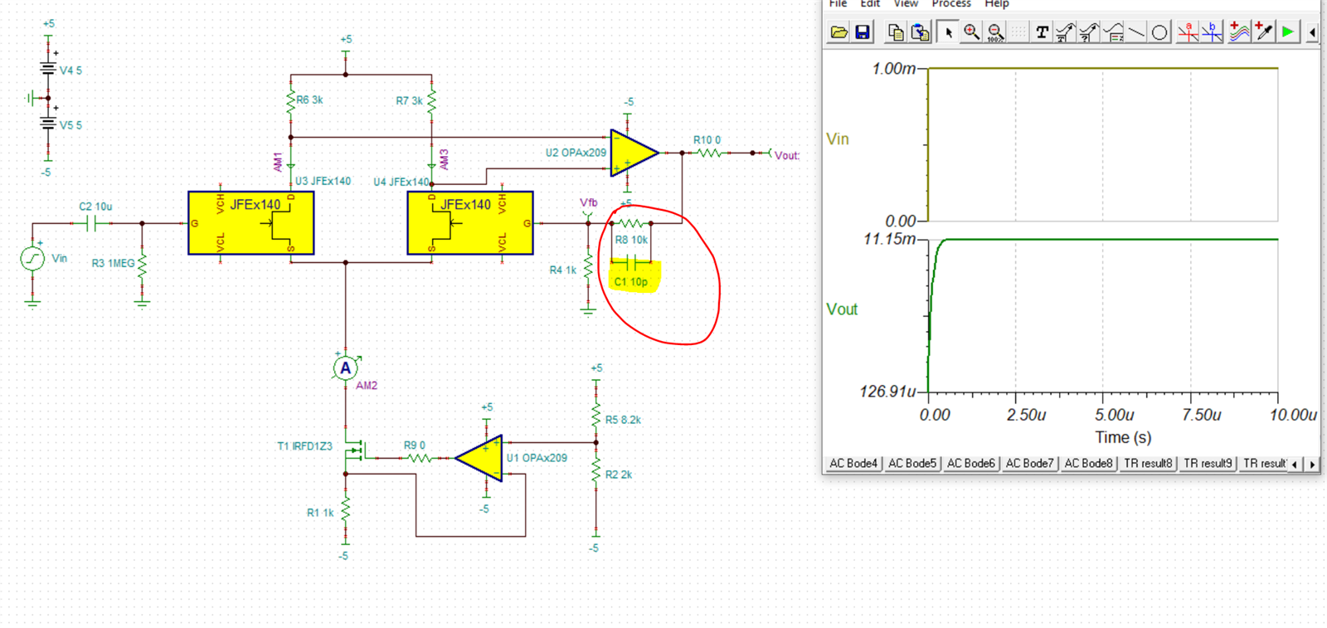Screen dimensions: 1327x628
Task: Select the T1 IRFD1Z3 MOSFET symbol
Action: (x=357, y=450)
